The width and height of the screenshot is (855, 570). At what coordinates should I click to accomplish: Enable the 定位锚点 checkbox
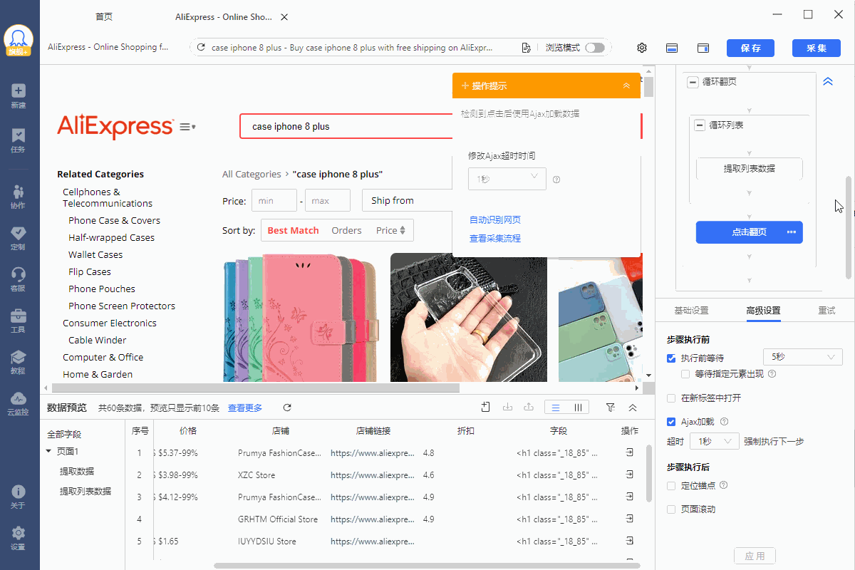click(671, 486)
